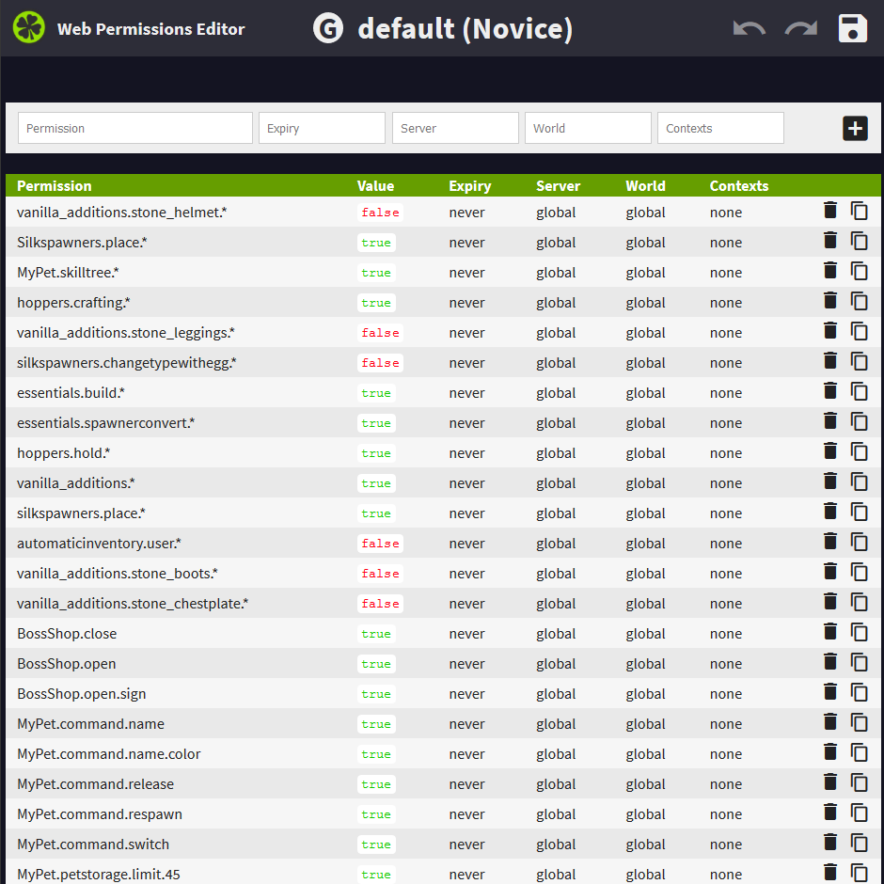Click the Contexts column header
The height and width of the screenshot is (884, 884).
pos(739,186)
